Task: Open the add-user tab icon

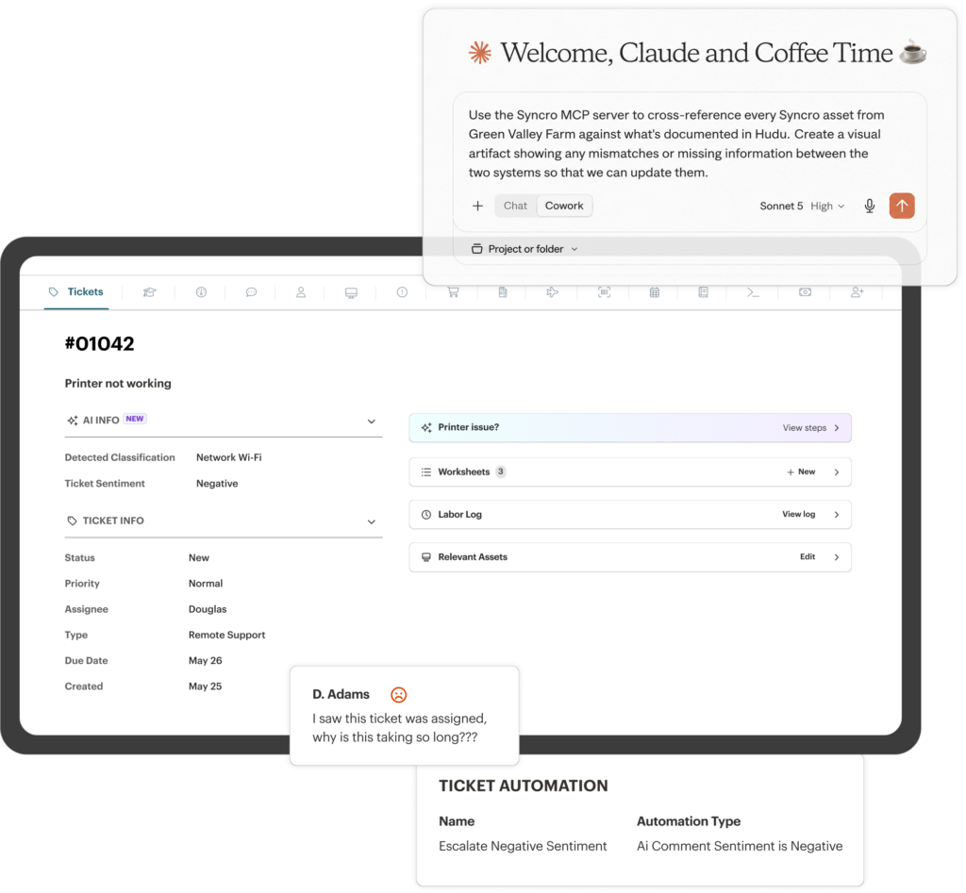Action: (857, 292)
